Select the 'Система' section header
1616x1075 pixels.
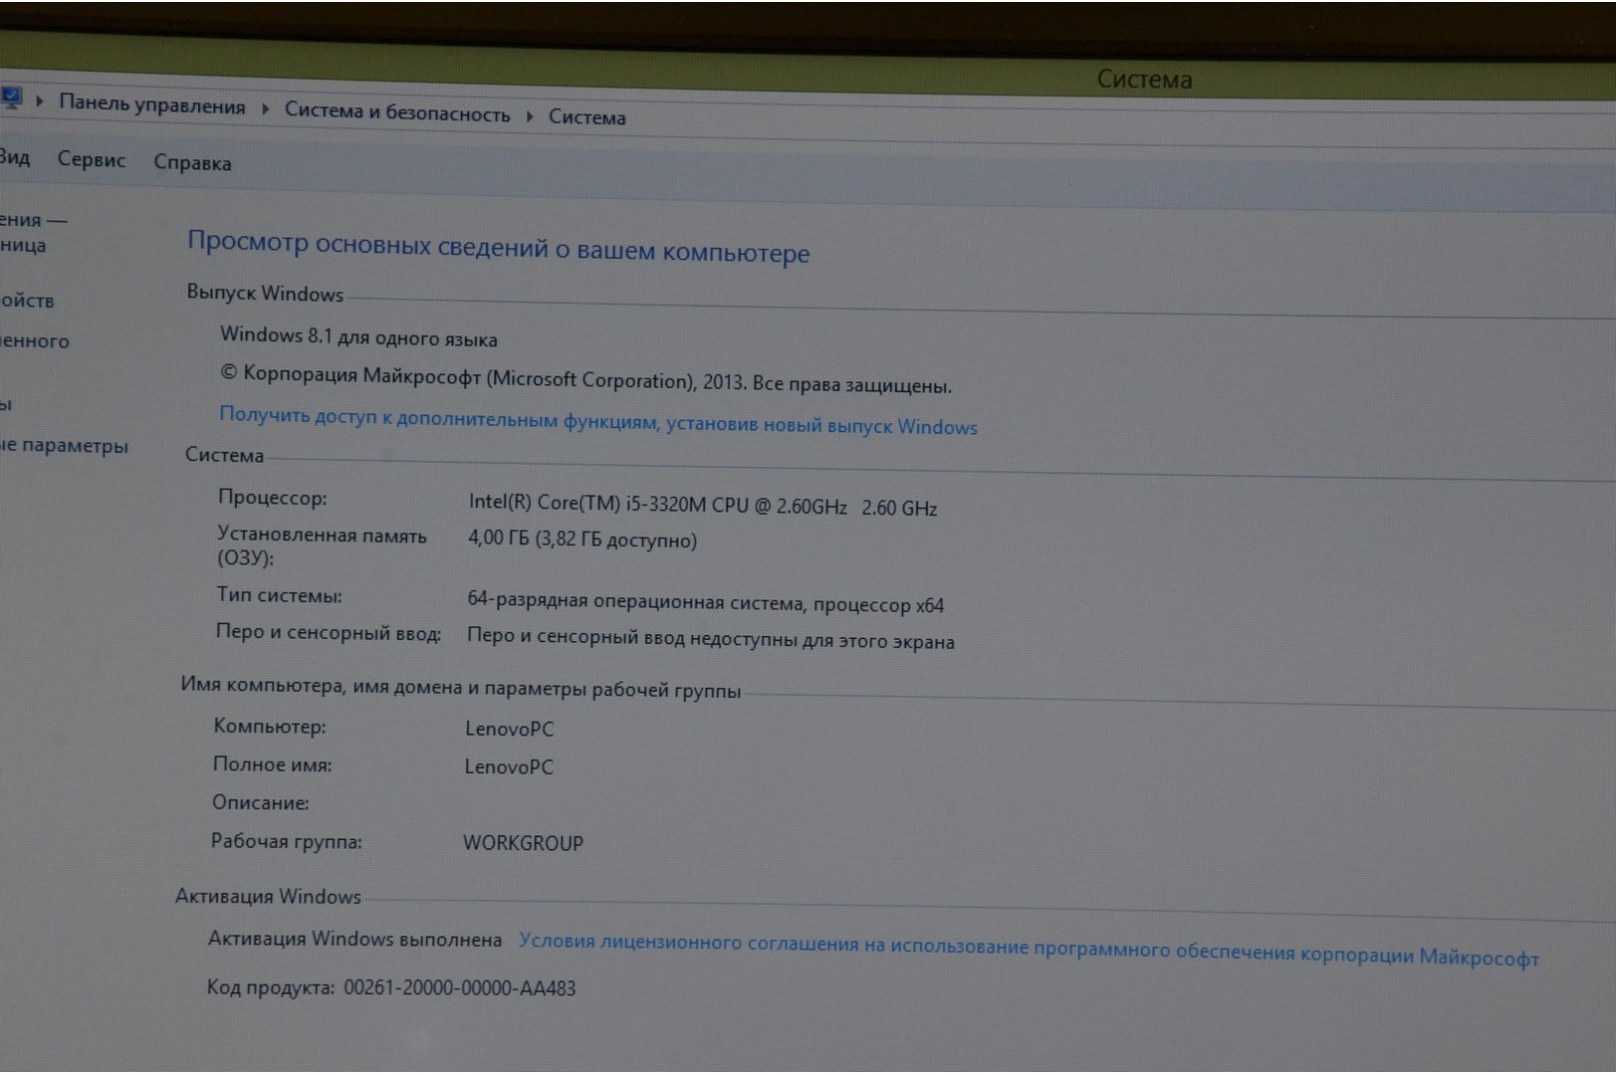(224, 454)
